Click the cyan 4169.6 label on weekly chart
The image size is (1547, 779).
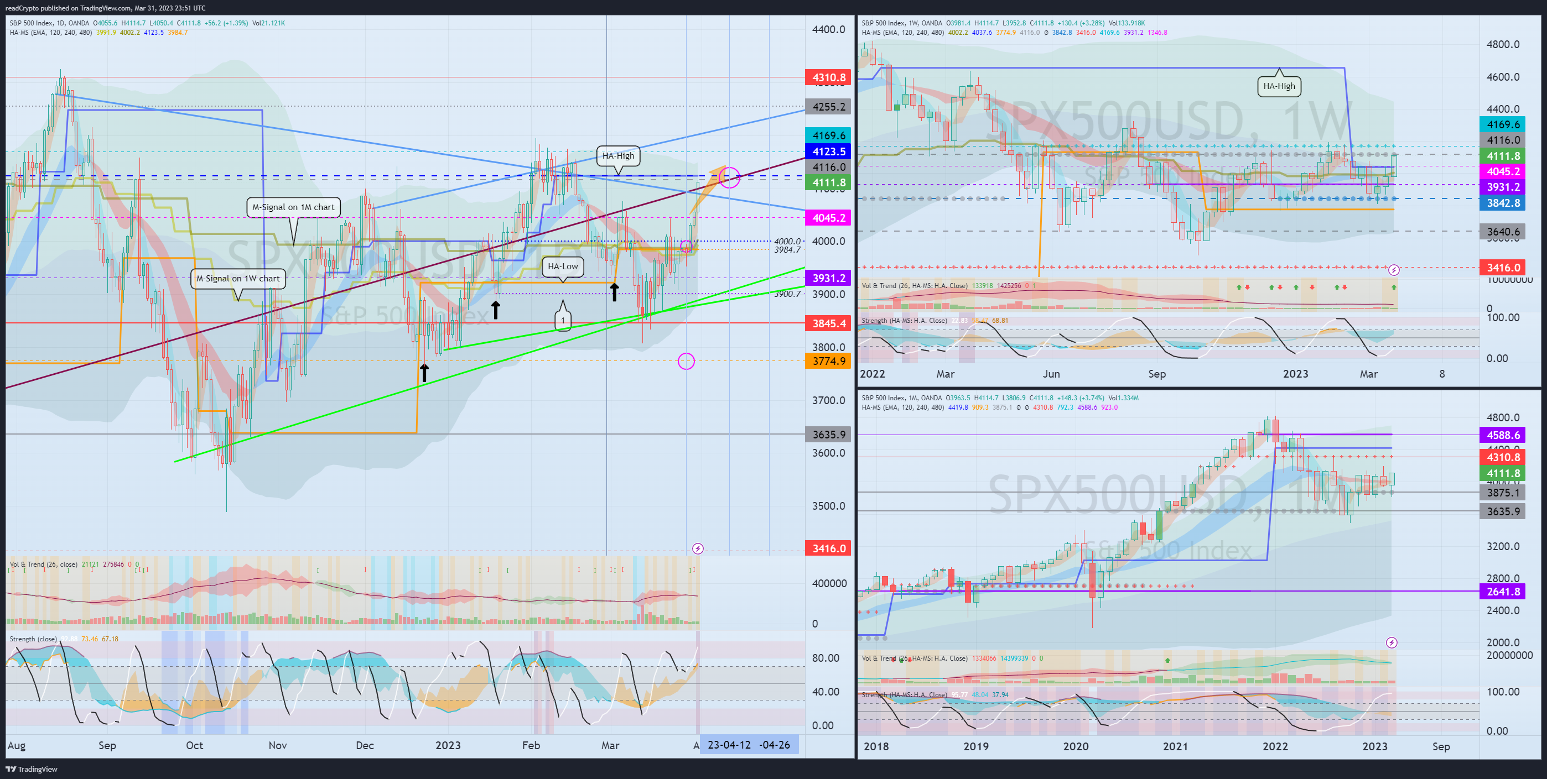(1503, 125)
